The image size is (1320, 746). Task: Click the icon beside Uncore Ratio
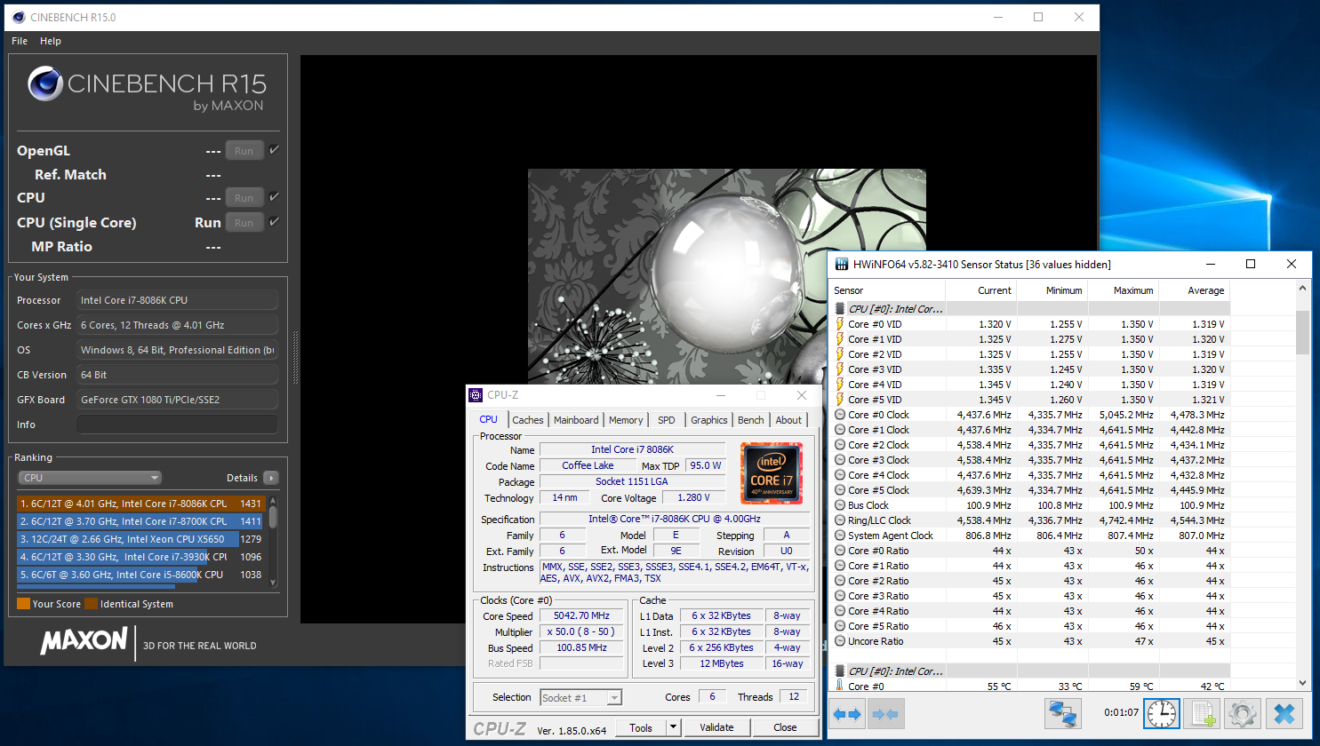tap(840, 641)
